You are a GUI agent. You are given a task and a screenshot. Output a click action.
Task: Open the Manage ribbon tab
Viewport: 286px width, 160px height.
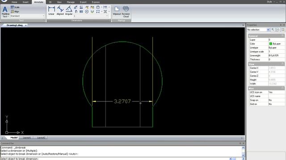tap(71, 2)
